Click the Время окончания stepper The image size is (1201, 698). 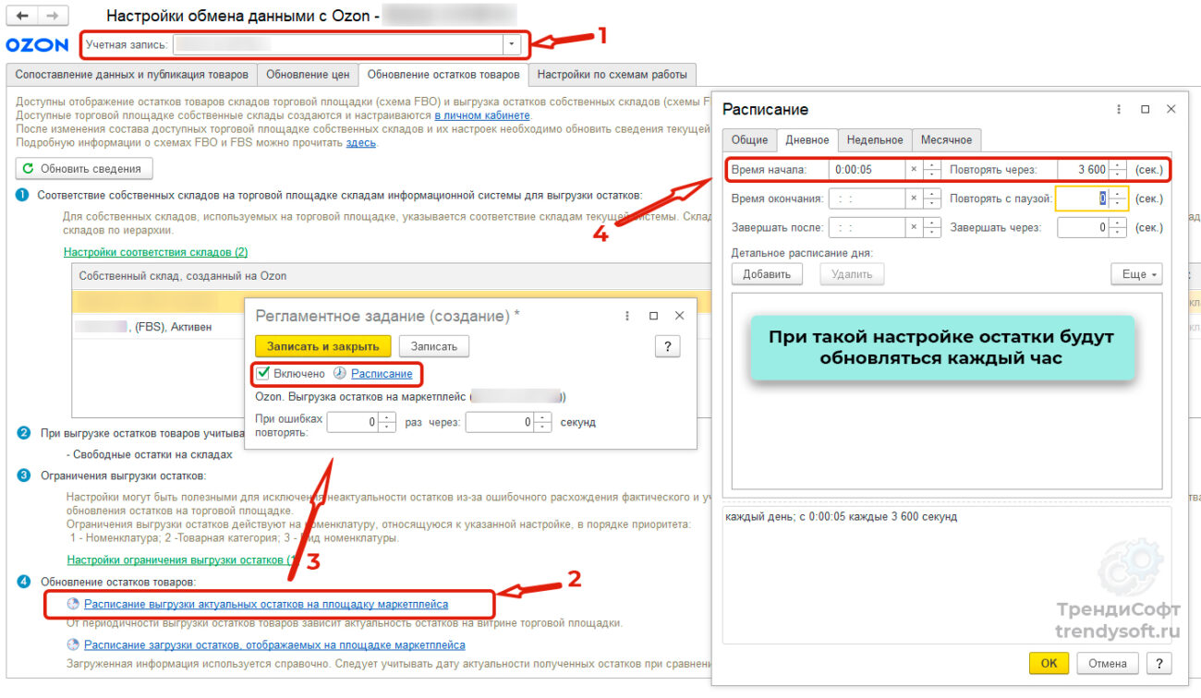pos(933,199)
